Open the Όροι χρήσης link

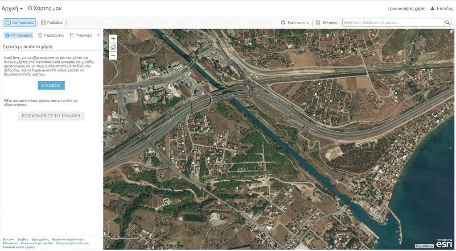click(40, 240)
